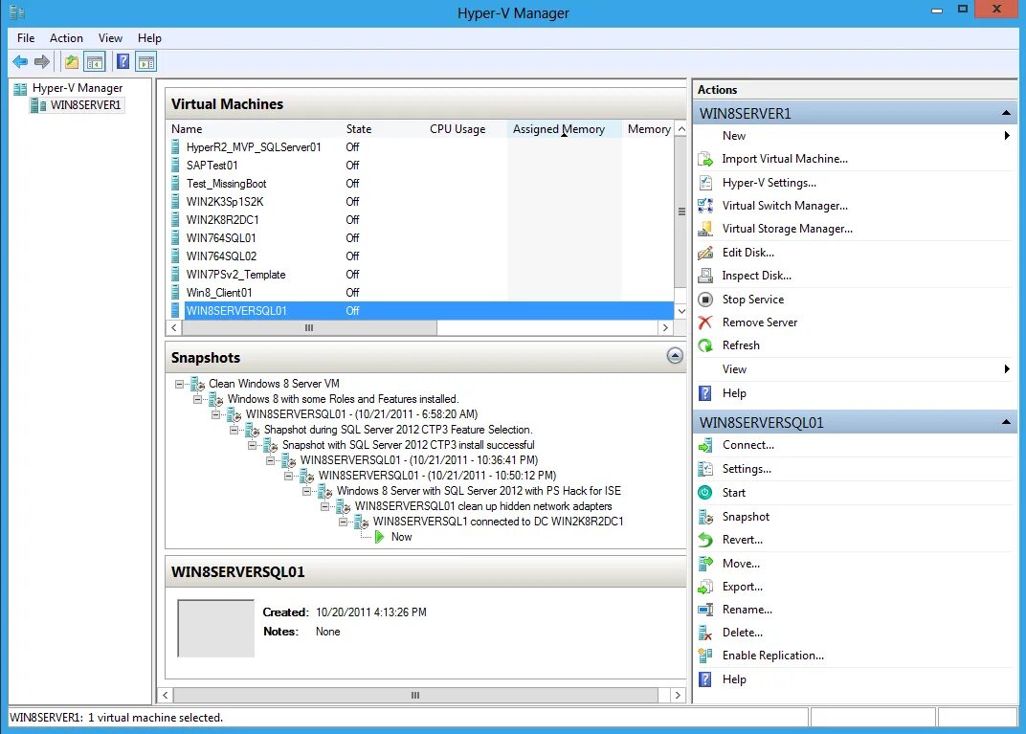Image resolution: width=1026 pixels, height=734 pixels.
Task: Click the WIN8SERVERSQL01 preview thumbnail
Action: click(x=216, y=629)
